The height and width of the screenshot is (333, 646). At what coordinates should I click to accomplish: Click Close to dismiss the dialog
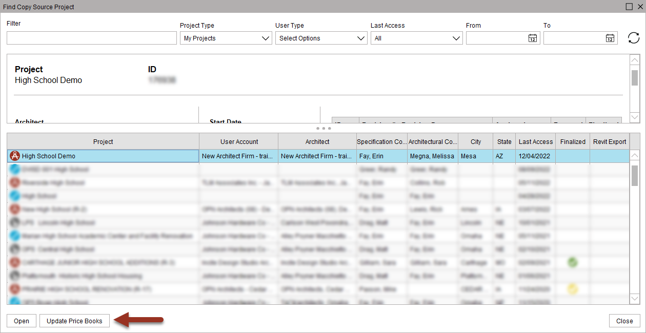coord(624,321)
